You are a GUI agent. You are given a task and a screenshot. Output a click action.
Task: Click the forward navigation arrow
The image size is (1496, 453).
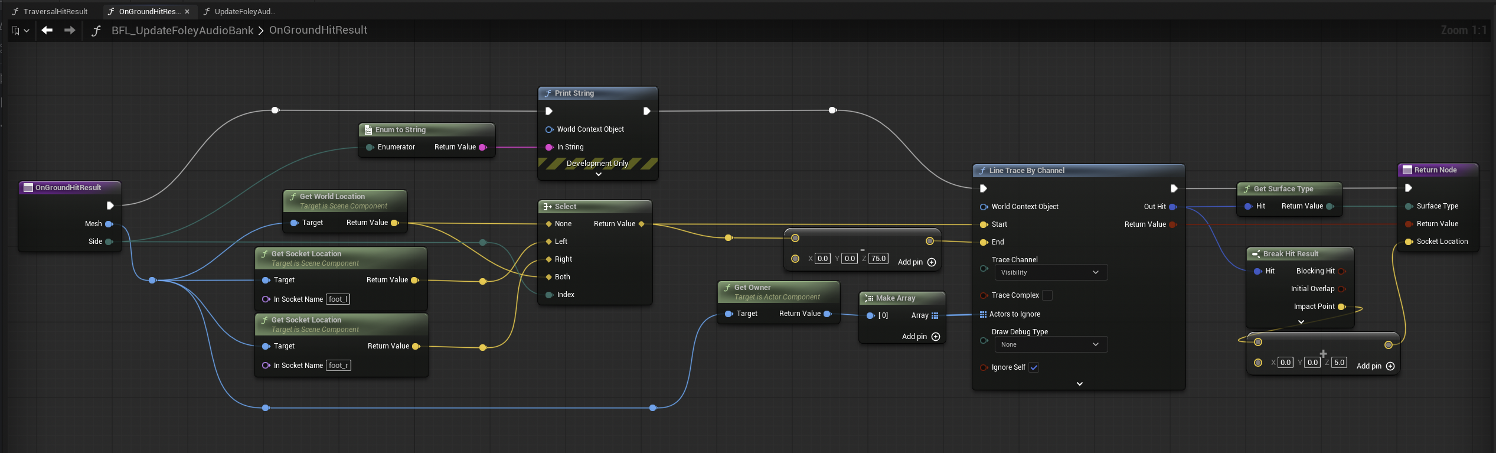(70, 30)
